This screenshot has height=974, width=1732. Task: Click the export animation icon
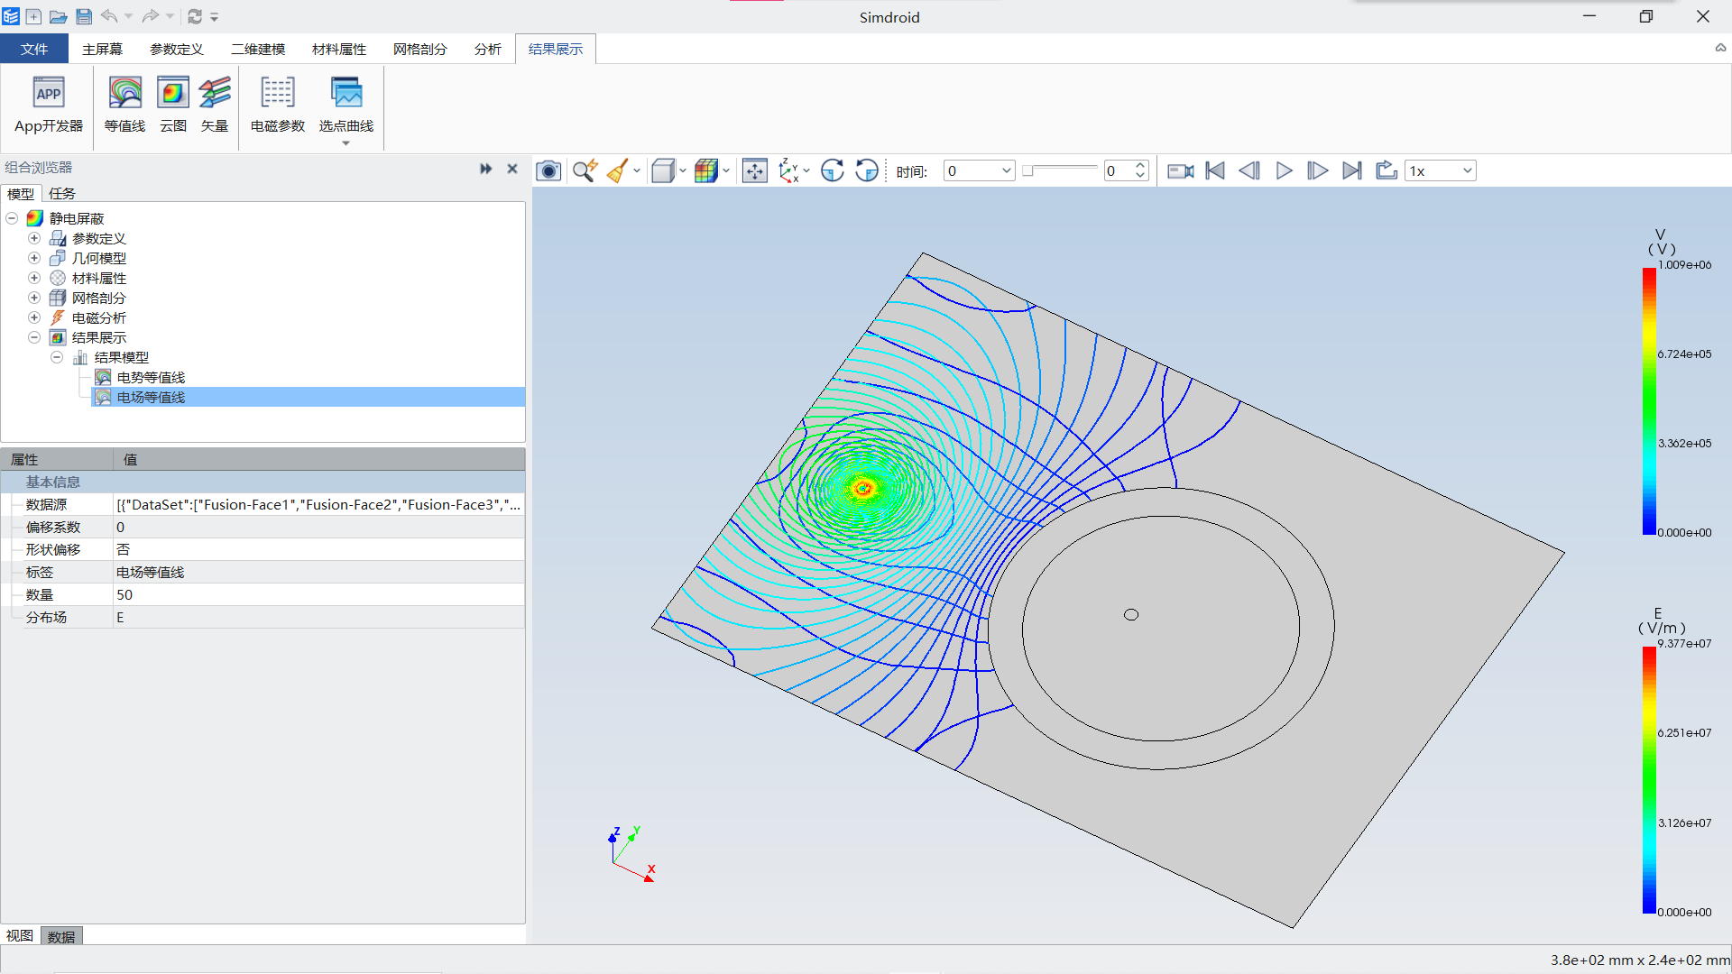pyautogui.click(x=1387, y=170)
